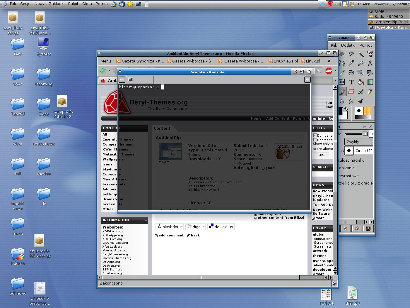
Task: Select the Text tool in GIMP
Action: (351, 82)
